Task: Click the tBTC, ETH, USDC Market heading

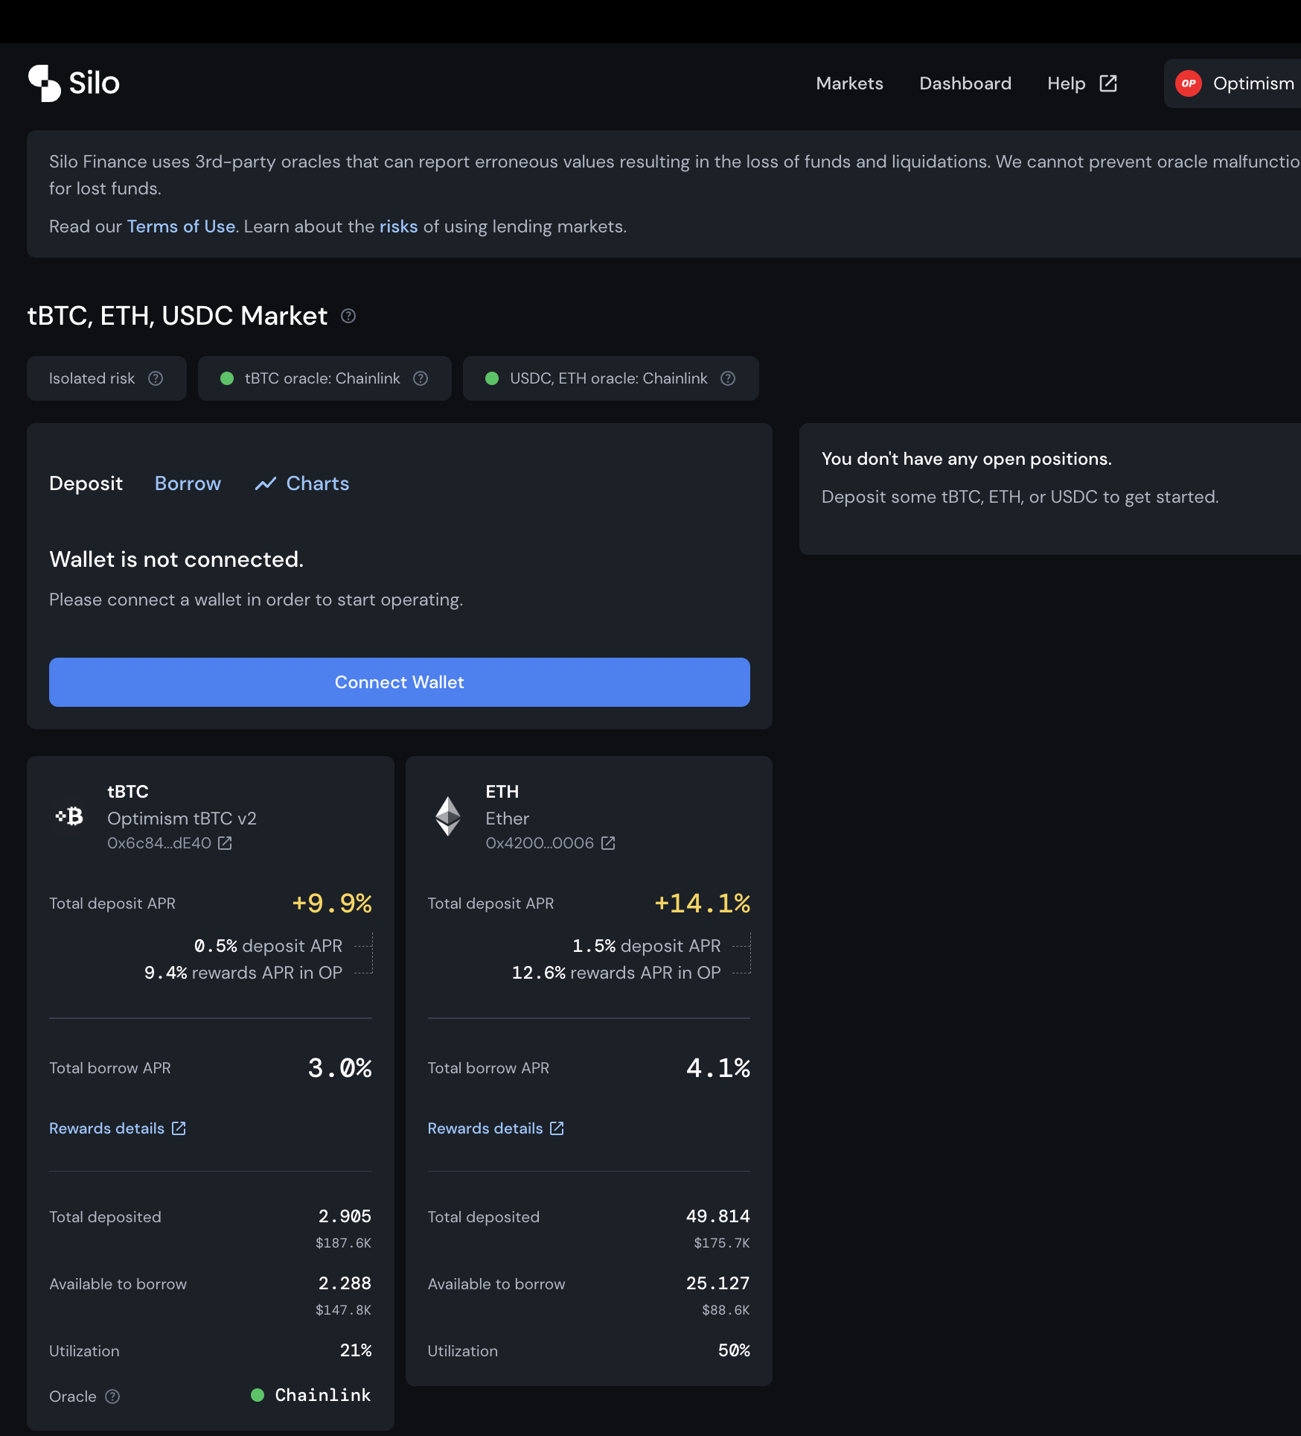Action: (x=177, y=316)
